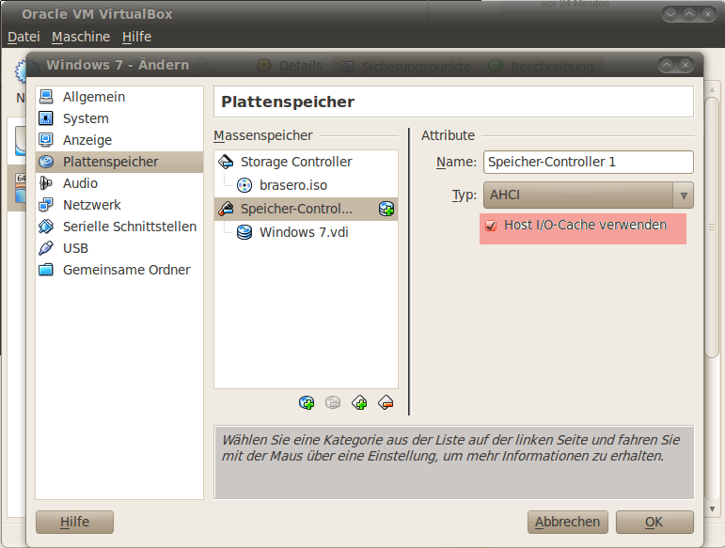Click the remove controller icon
725x548 pixels.
point(386,403)
